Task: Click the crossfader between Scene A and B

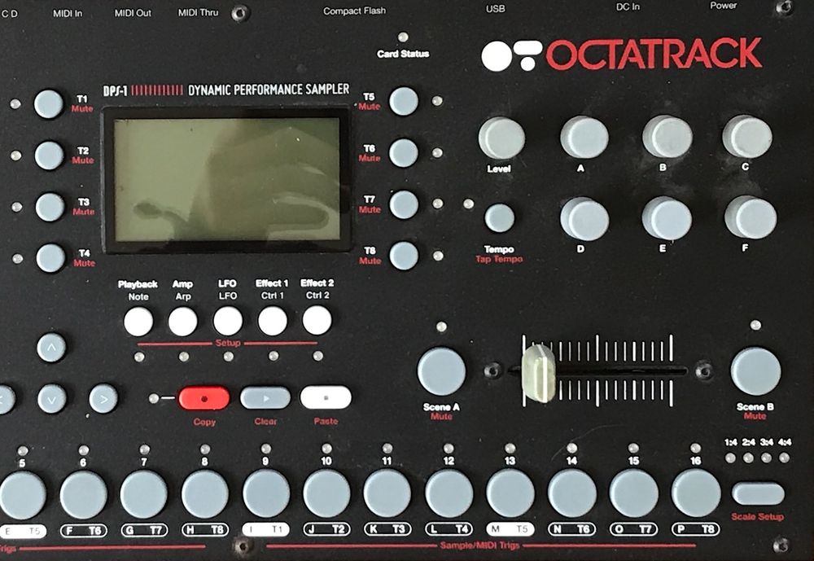Action: pyautogui.click(x=540, y=373)
